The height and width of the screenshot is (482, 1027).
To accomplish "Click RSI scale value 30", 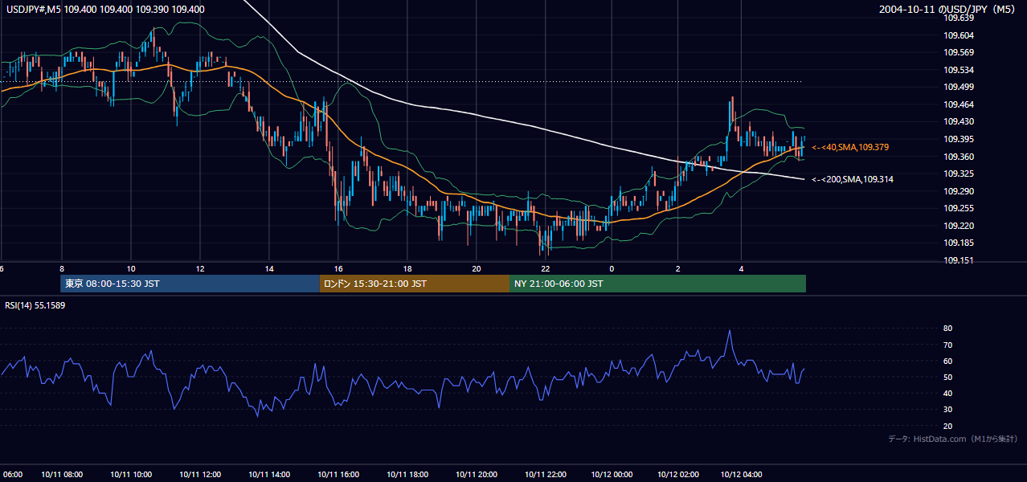I will coord(948,410).
